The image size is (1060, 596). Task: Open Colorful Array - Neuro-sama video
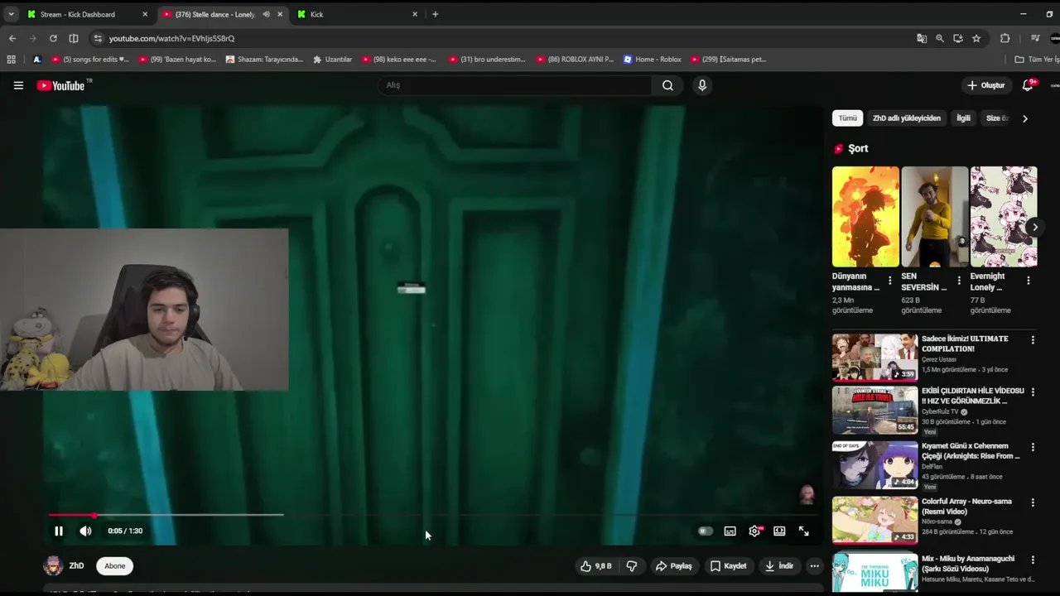point(874,520)
